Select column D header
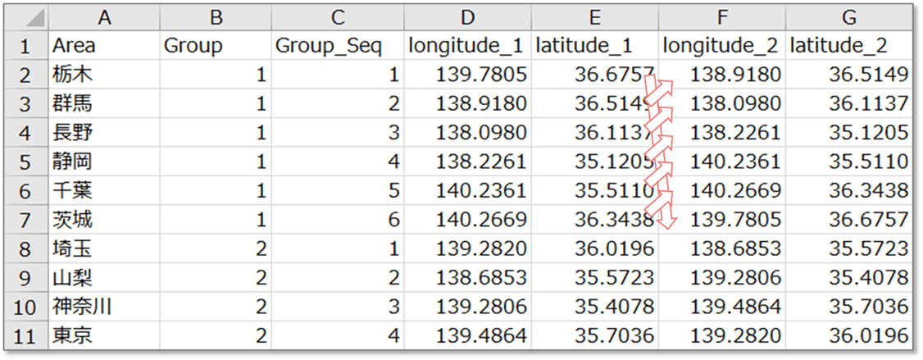923x360 pixels. pos(467,18)
